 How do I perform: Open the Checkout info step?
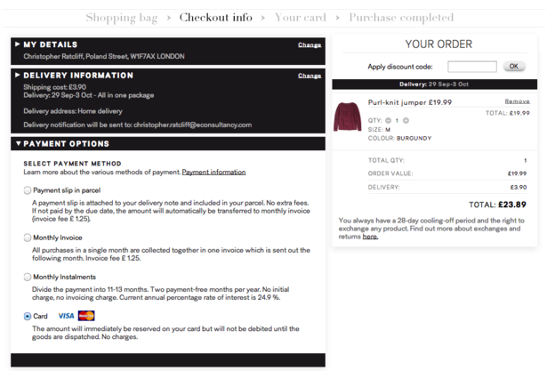(x=216, y=17)
